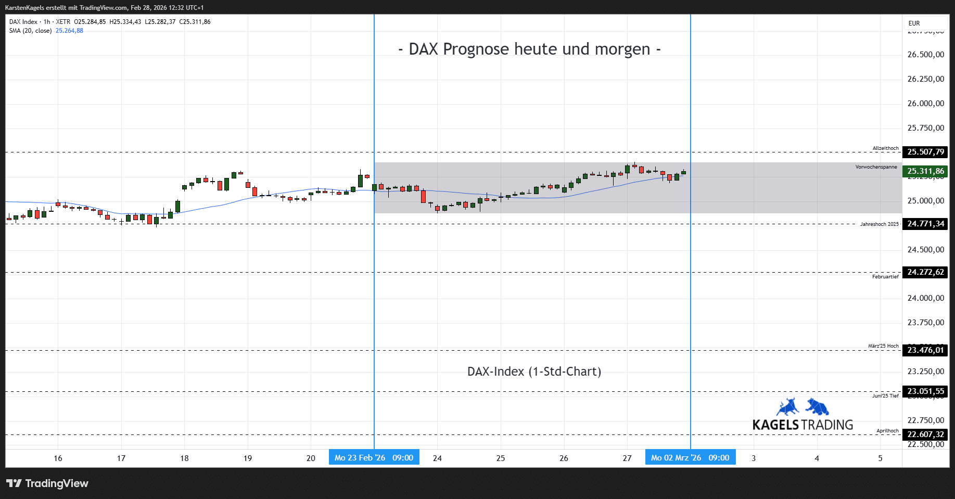Image resolution: width=955 pixels, height=499 pixels.
Task: Click the KAGELS TRADING logo text
Action: coord(803,425)
